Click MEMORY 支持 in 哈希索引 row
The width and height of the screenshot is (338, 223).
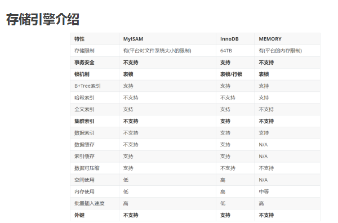click(264, 97)
